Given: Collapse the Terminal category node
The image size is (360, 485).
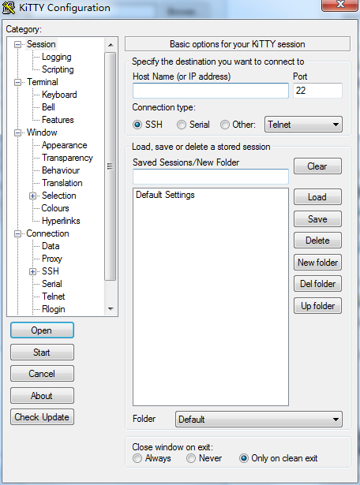Looking at the screenshot, I should (17, 82).
